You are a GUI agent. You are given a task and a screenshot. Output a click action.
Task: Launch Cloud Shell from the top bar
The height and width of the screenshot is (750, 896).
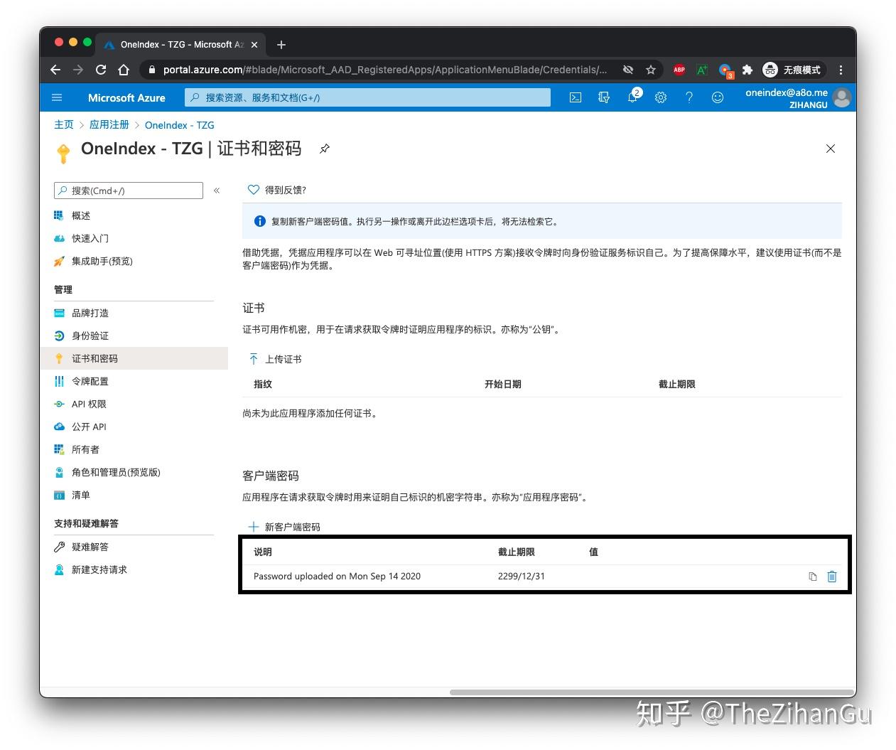[576, 97]
